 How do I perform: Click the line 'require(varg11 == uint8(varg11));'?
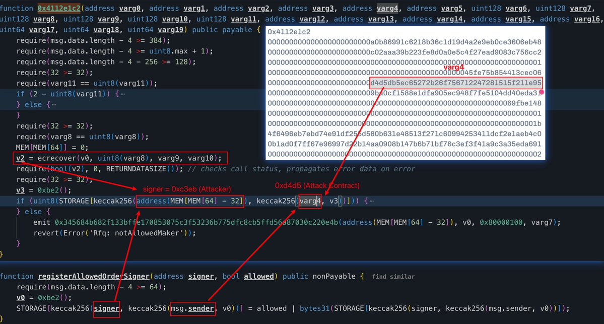click(x=87, y=83)
